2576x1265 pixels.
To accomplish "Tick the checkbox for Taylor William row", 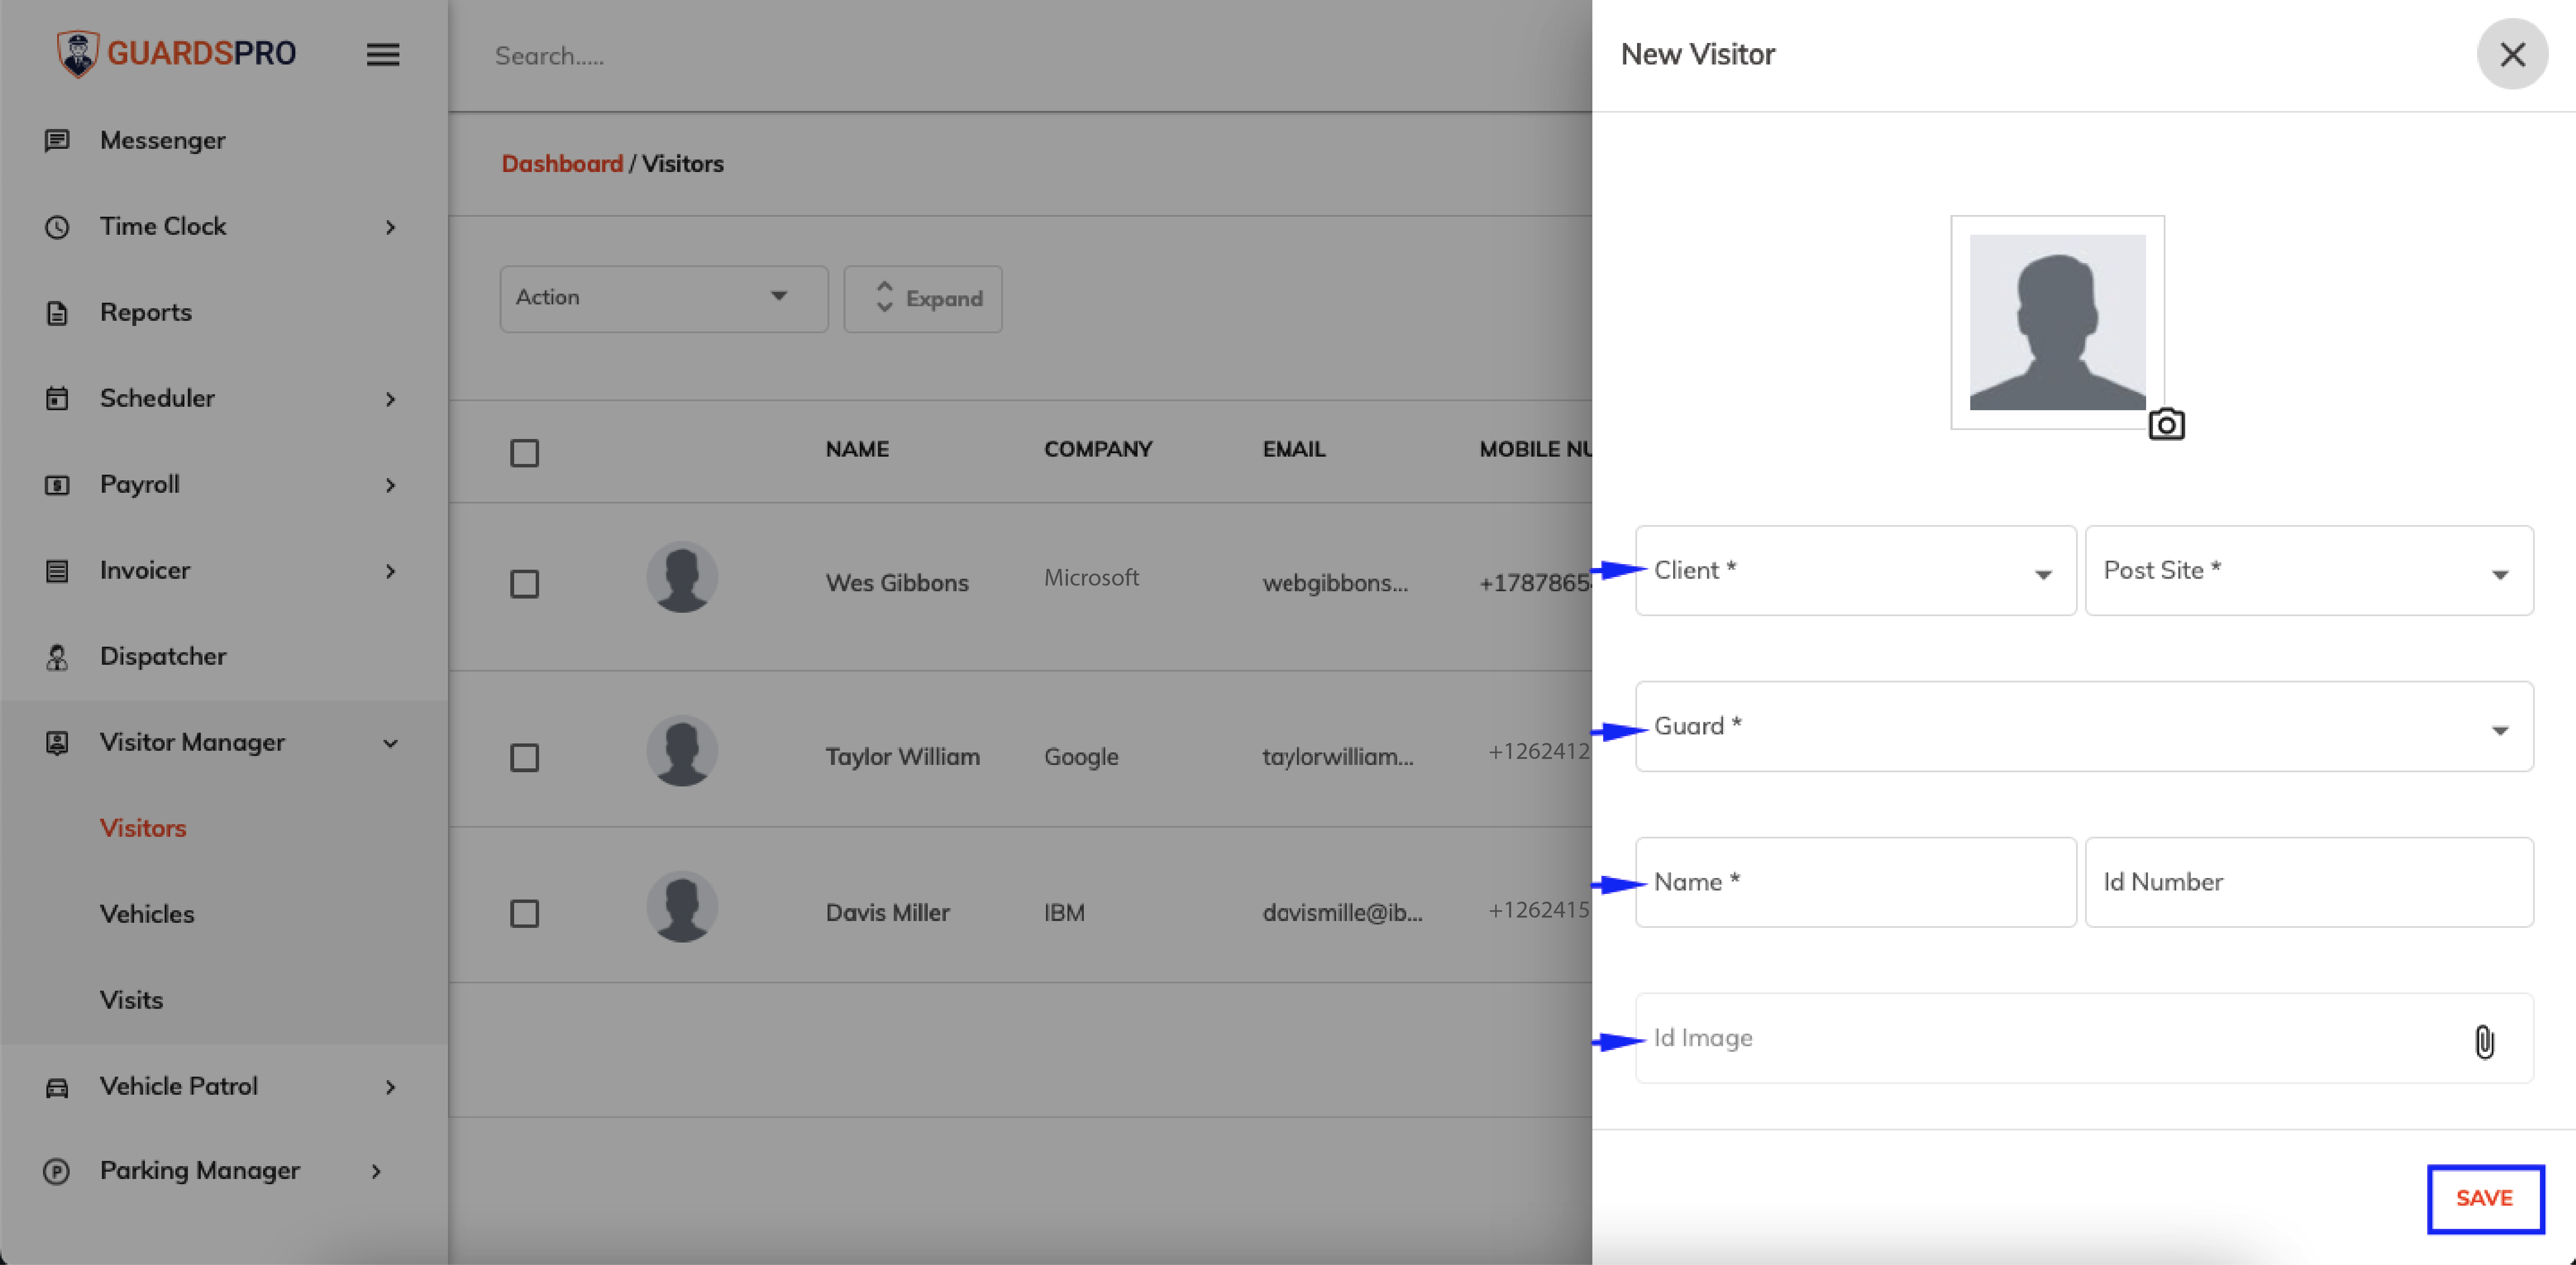I will tap(524, 757).
